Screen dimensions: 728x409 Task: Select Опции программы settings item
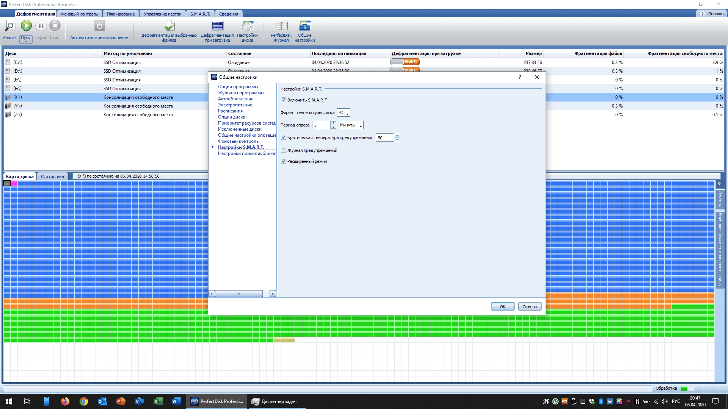click(238, 87)
